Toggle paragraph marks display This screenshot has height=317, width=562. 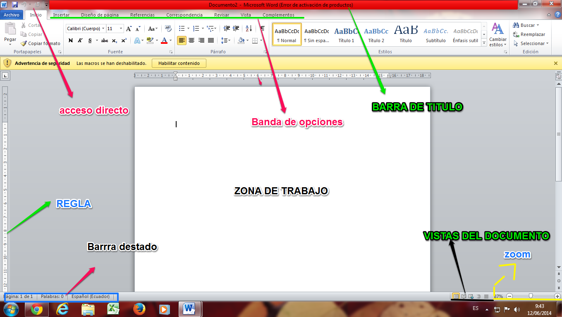(x=262, y=29)
